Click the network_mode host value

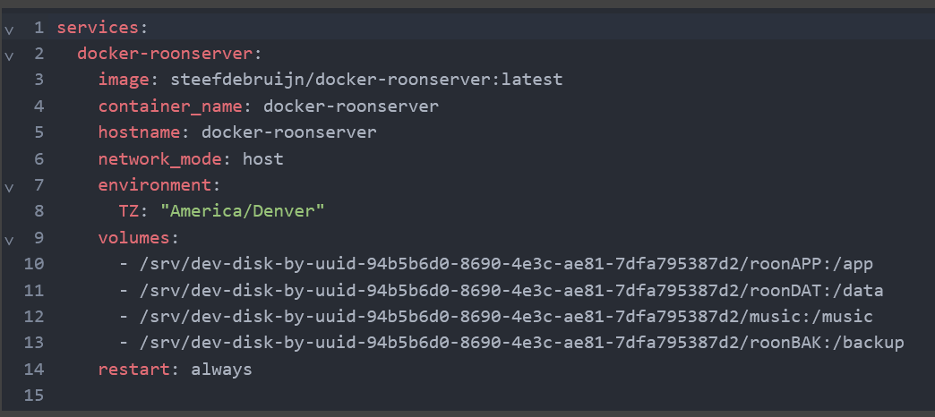[262, 159]
